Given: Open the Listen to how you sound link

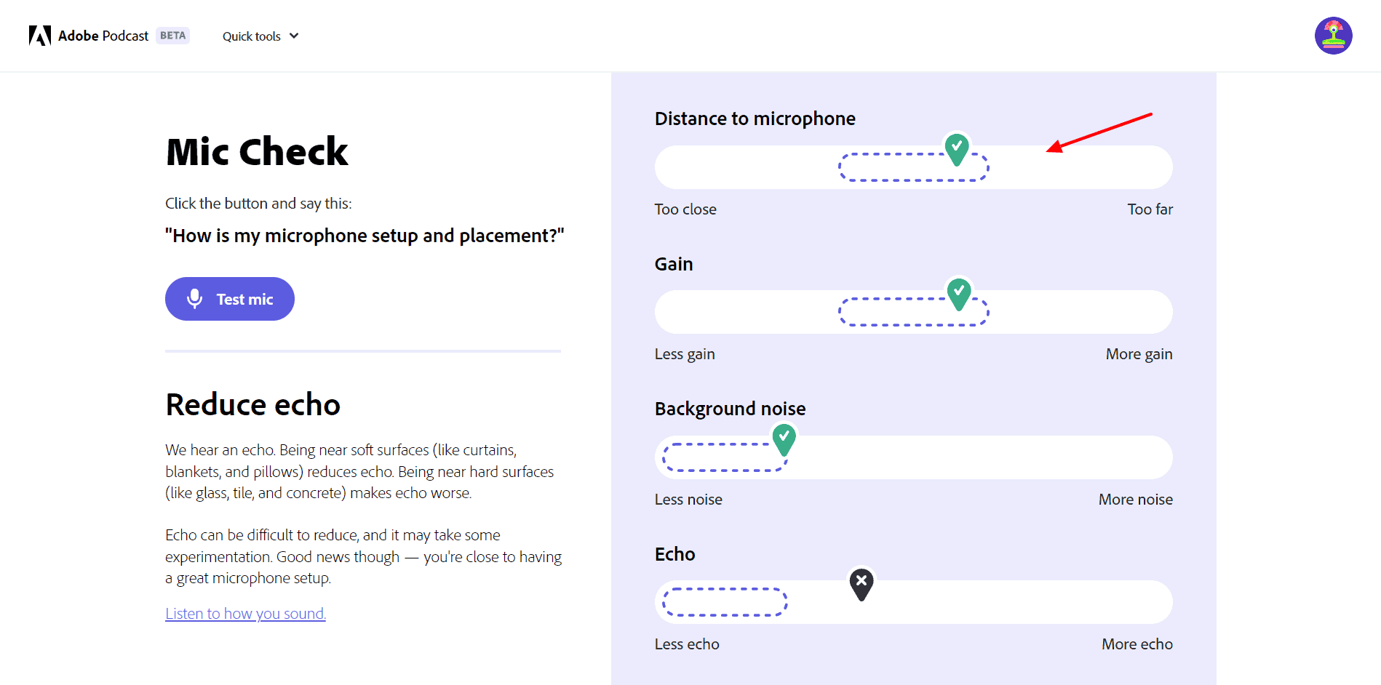Looking at the screenshot, I should (x=245, y=614).
